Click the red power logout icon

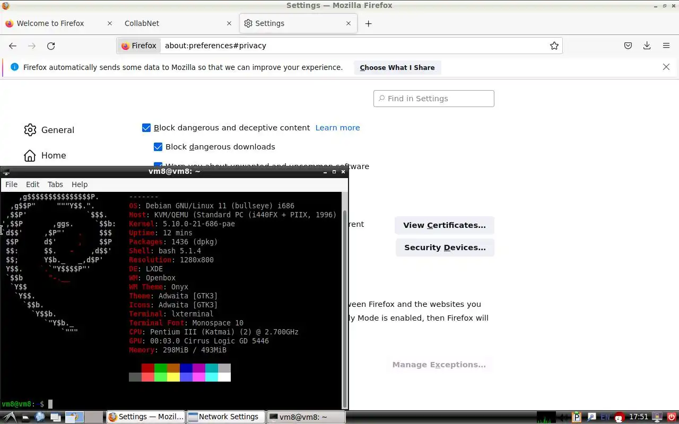click(671, 417)
